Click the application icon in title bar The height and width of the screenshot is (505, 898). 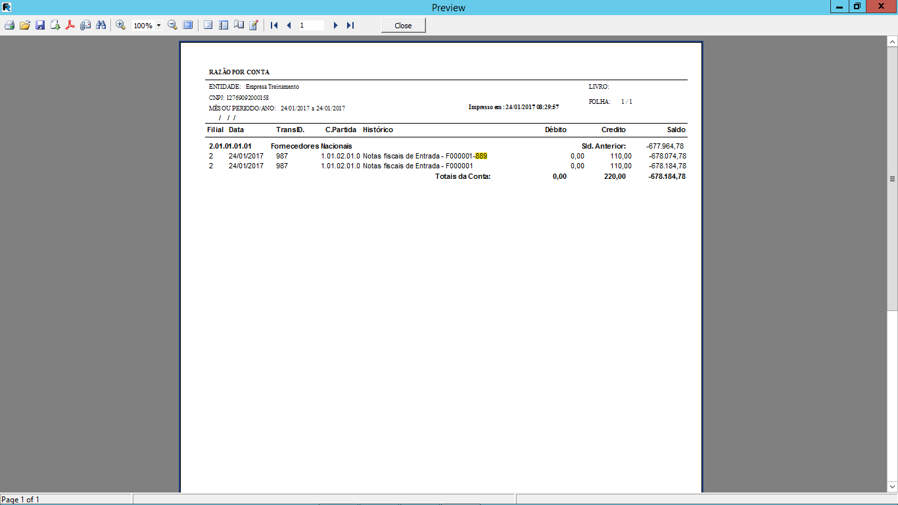pyautogui.click(x=7, y=7)
